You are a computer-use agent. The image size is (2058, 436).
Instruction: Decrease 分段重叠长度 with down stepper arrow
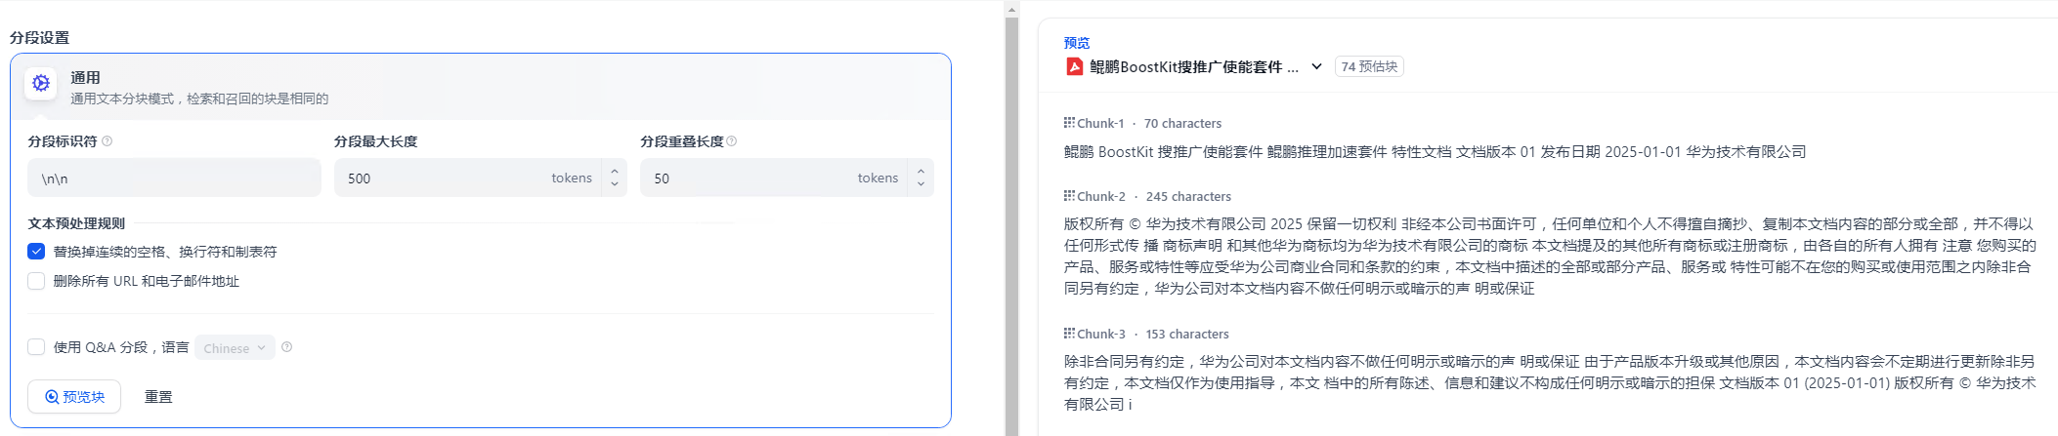921,184
